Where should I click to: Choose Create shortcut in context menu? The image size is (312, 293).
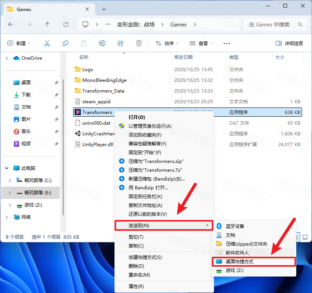(164, 257)
